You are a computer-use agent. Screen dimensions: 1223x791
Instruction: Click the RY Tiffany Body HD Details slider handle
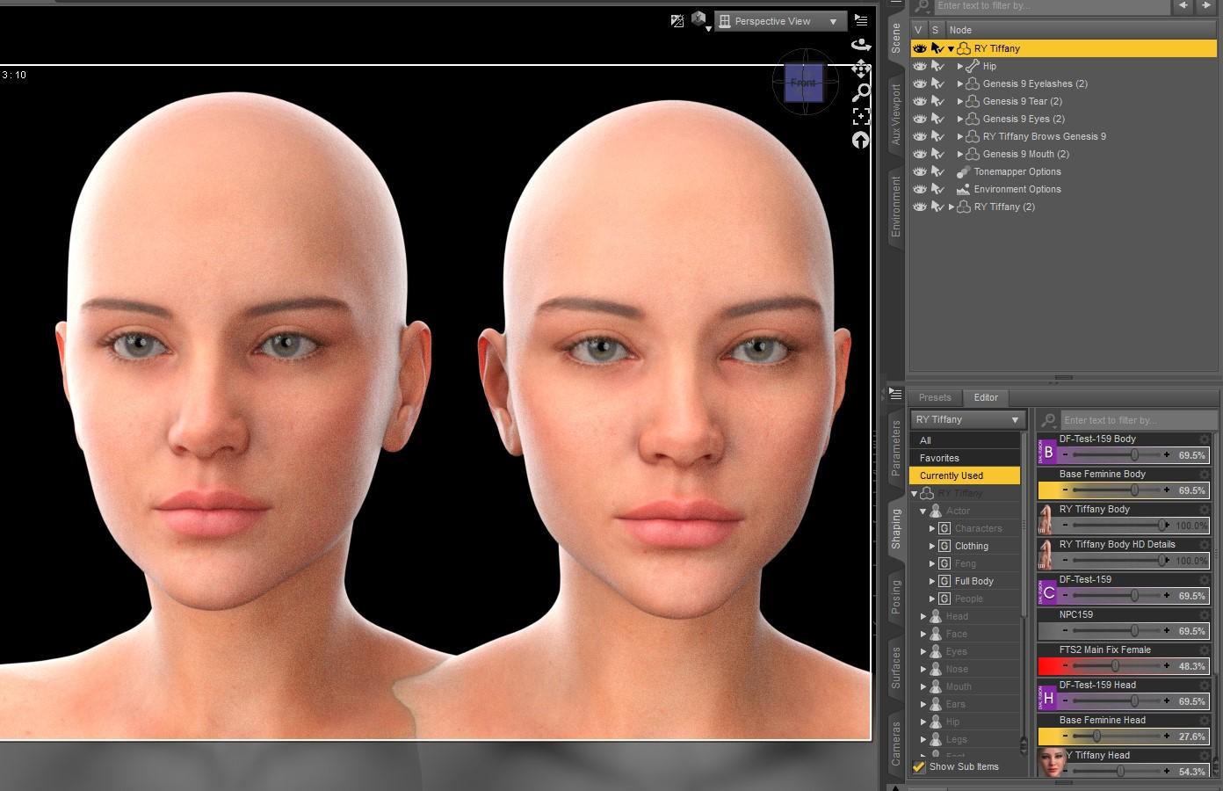(1162, 561)
